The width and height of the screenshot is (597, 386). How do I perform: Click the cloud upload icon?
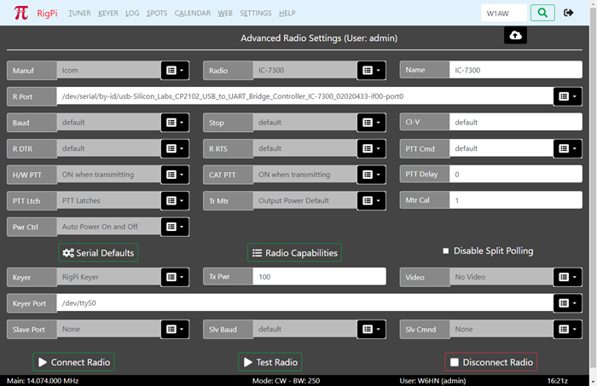click(515, 35)
